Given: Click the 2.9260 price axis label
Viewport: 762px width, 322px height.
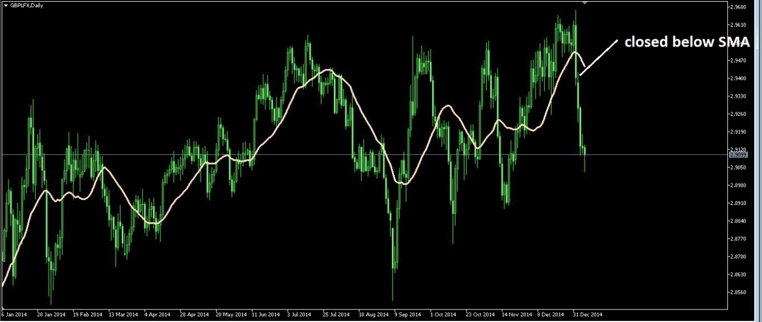Looking at the screenshot, I should click(739, 114).
